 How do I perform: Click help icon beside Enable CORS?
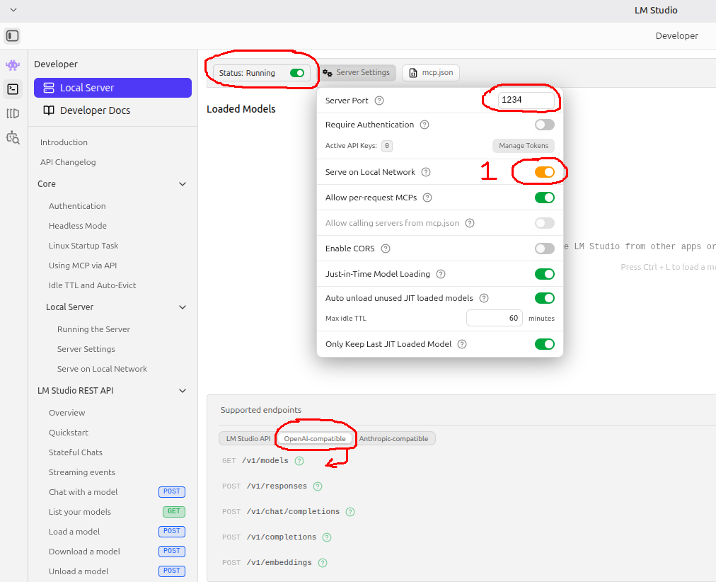pyautogui.click(x=386, y=249)
